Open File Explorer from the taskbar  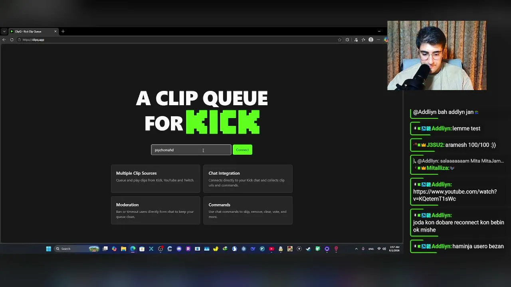coord(123,249)
